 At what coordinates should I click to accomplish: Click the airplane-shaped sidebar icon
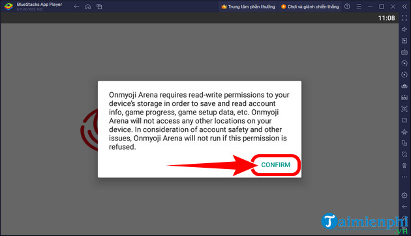click(404, 131)
